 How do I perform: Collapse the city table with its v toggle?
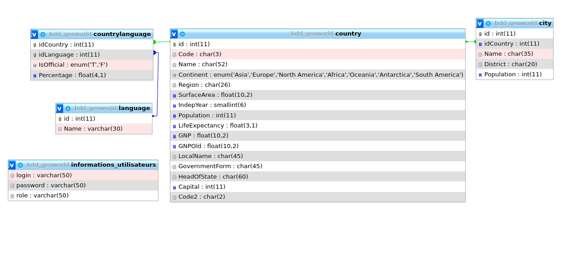[480, 23]
